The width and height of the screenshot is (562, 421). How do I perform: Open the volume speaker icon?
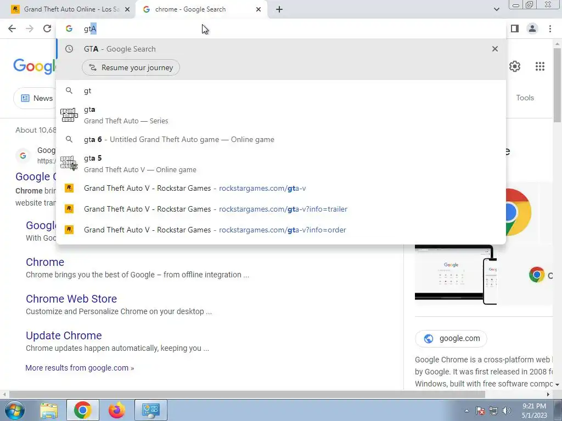[507, 411]
